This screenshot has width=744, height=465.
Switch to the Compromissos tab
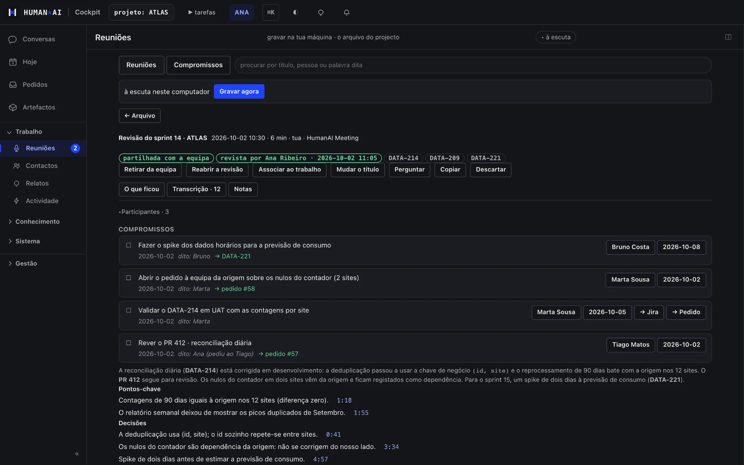click(x=198, y=65)
